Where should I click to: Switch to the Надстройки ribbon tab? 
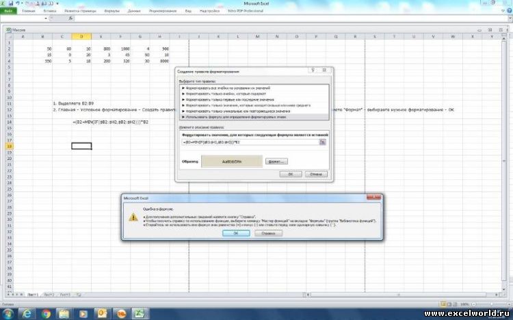209,11
